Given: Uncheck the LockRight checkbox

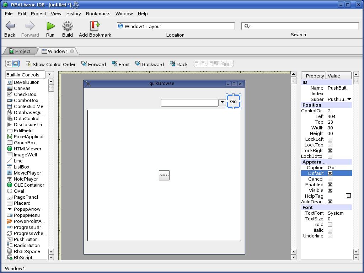Looking at the screenshot, I should pyautogui.click(x=330, y=150).
